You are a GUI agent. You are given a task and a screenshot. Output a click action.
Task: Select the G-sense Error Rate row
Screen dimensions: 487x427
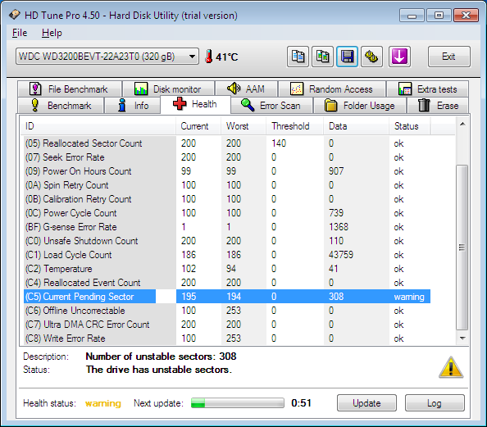[227, 227]
